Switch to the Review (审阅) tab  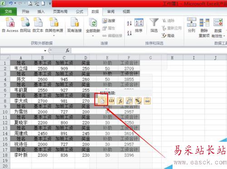[111, 11]
